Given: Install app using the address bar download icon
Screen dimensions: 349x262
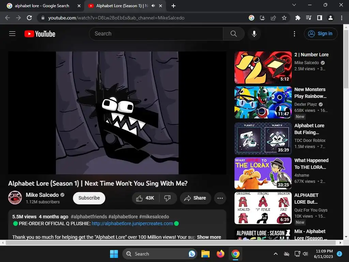Looking at the screenshot, I should point(262,18).
